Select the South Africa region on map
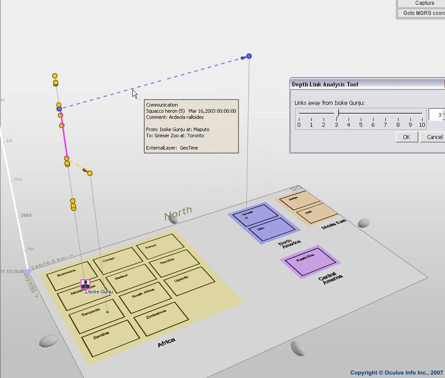The height and width of the screenshot is (378, 445). [145, 297]
